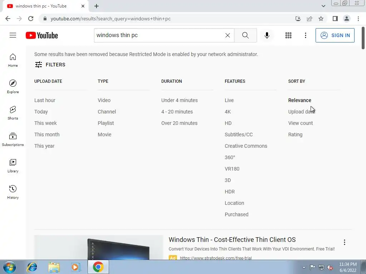Collapse the FILTERS panel

[x=50, y=65]
